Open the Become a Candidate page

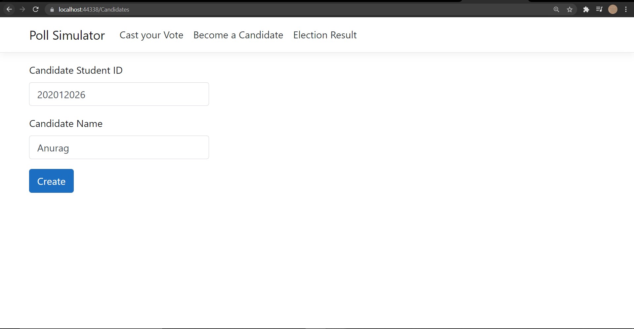coord(238,35)
